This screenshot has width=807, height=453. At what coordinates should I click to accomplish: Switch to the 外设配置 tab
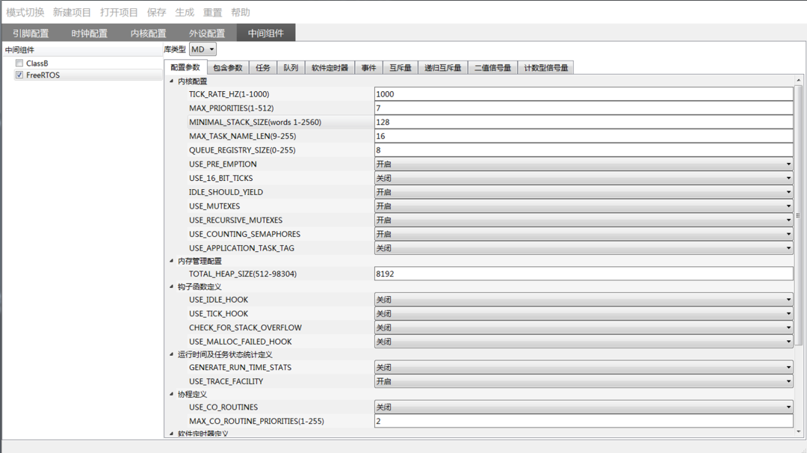(207, 33)
